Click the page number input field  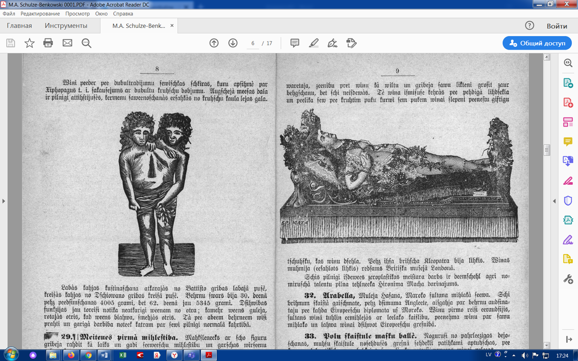click(252, 43)
